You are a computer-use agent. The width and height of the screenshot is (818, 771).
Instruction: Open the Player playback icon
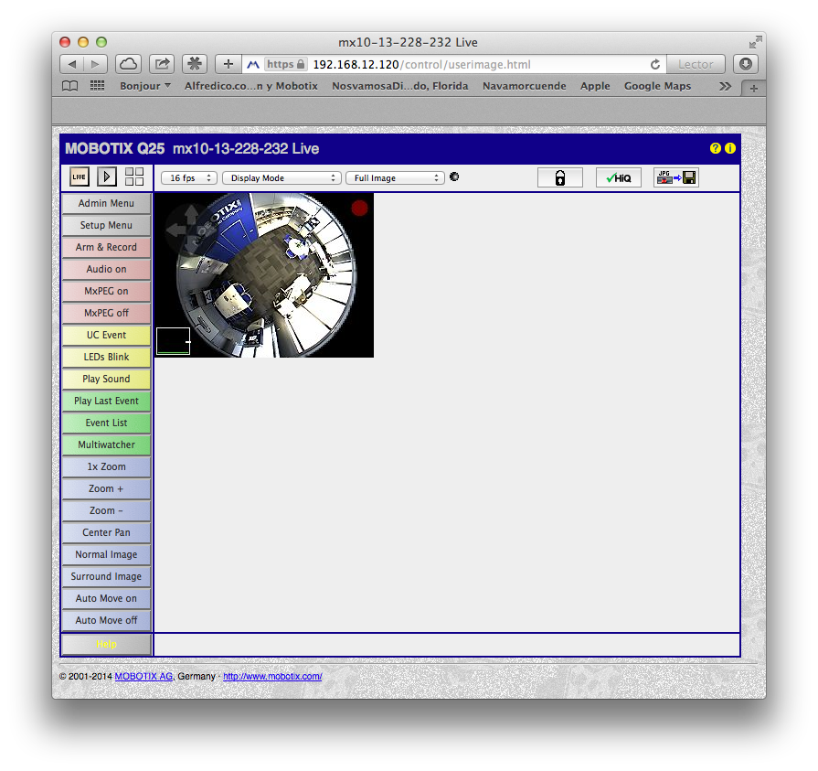coord(107,177)
